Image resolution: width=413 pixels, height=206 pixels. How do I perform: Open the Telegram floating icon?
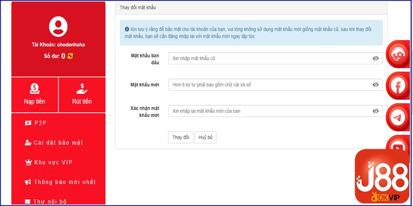(398, 117)
